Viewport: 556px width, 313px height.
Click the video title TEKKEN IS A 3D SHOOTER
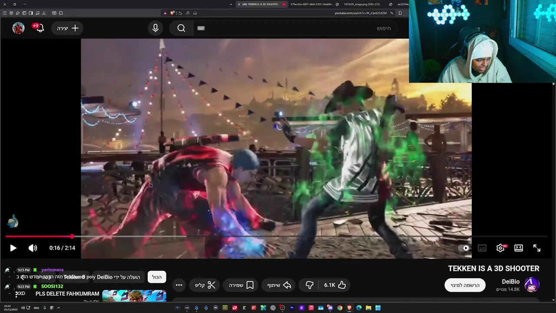pyautogui.click(x=493, y=269)
